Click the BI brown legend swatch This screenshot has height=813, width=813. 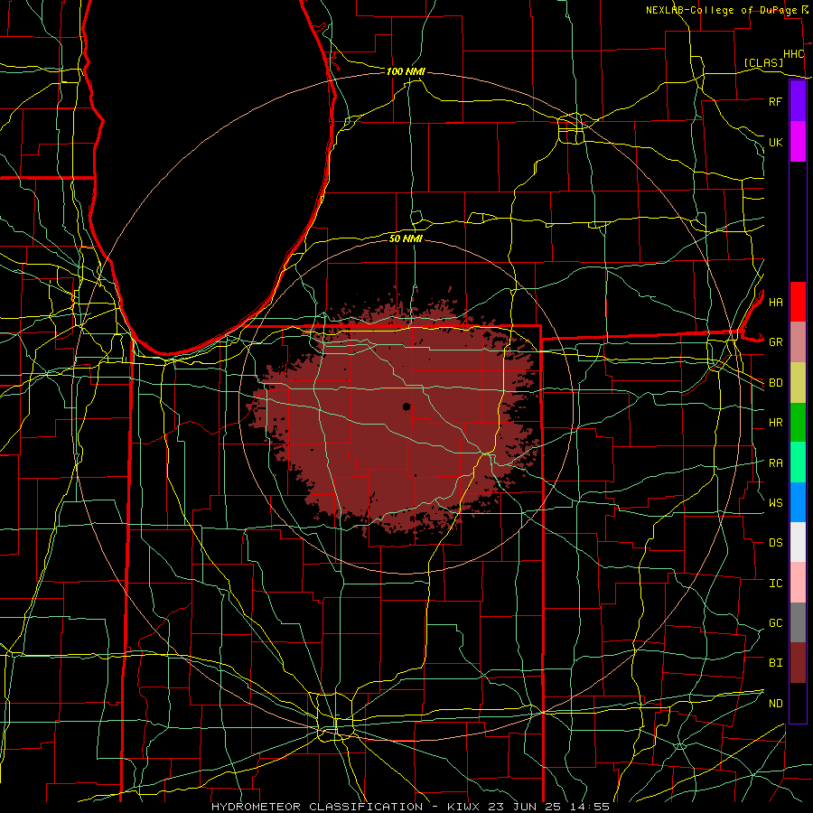(798, 663)
